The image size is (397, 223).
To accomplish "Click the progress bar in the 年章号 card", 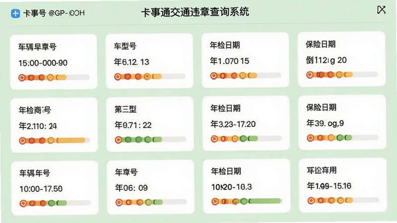I will [151, 202].
